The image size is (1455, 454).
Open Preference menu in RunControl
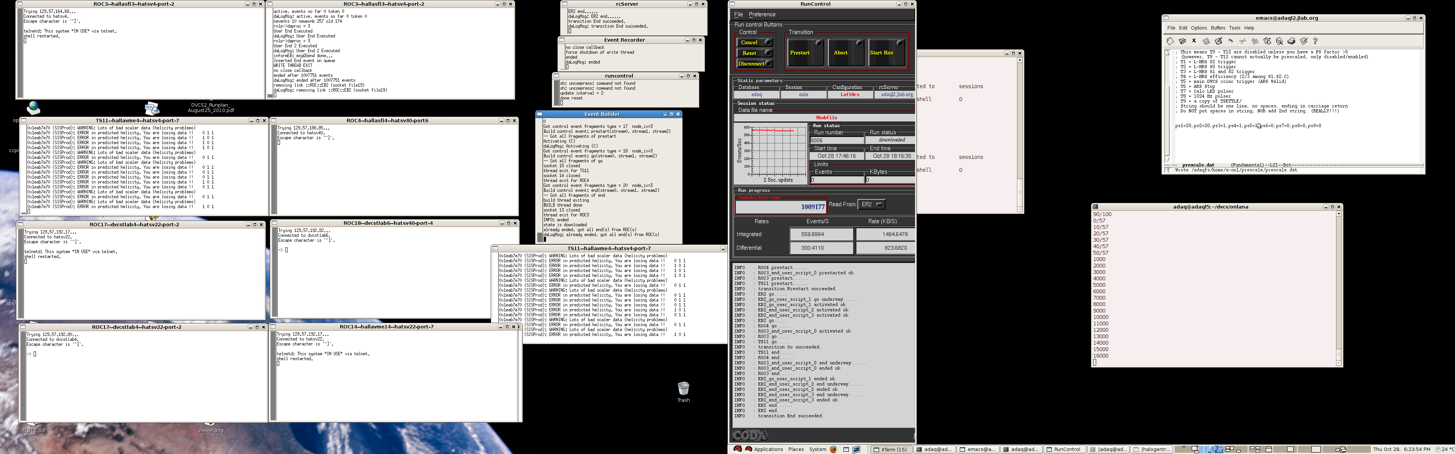[762, 15]
